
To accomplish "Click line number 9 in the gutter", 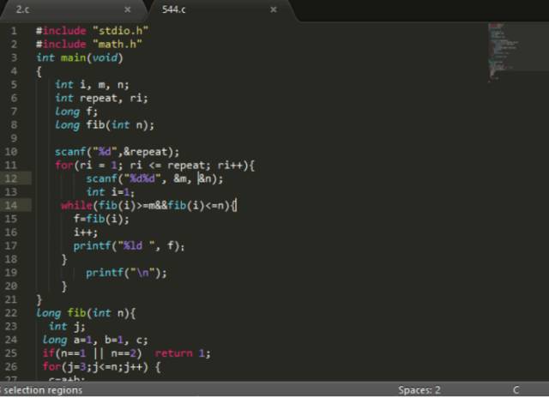I will pos(14,138).
